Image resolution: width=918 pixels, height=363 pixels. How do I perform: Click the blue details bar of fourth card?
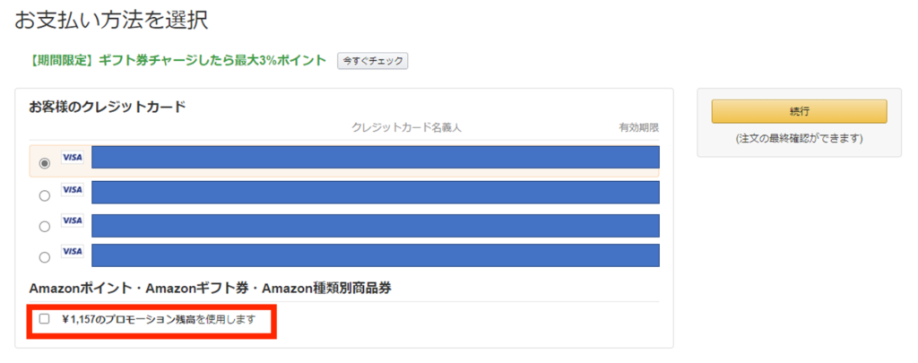tap(376, 255)
